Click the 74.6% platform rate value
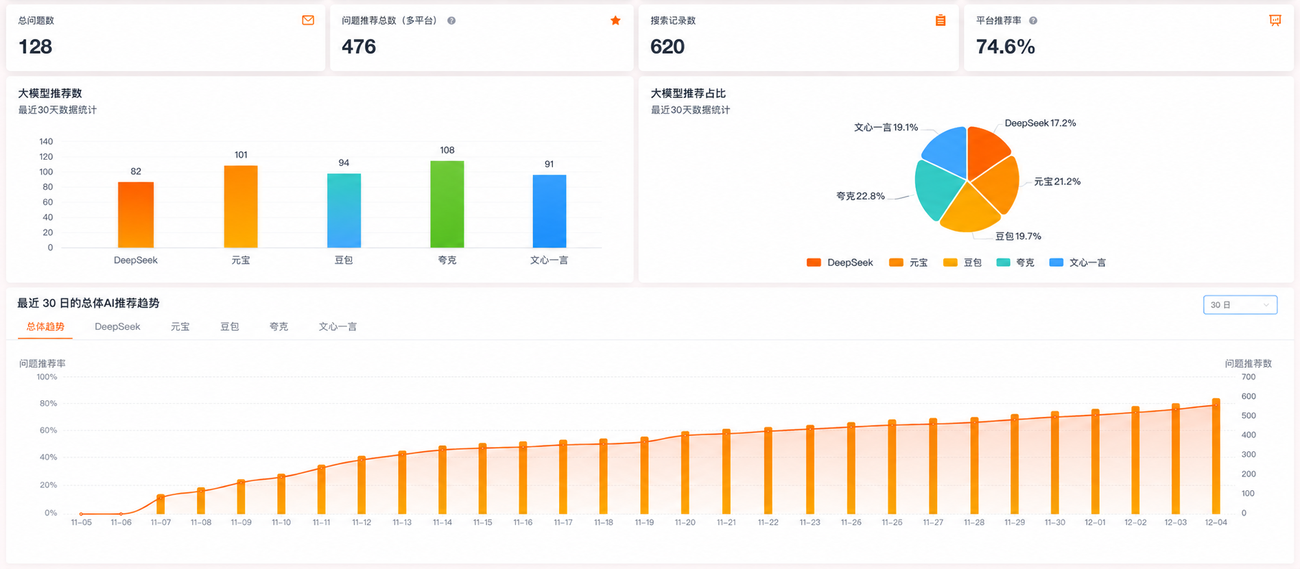The width and height of the screenshot is (1300, 569). pyautogui.click(x=1006, y=47)
